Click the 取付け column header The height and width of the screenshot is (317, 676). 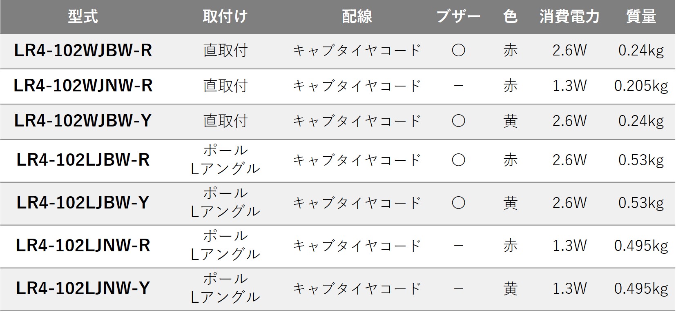pos(225,17)
